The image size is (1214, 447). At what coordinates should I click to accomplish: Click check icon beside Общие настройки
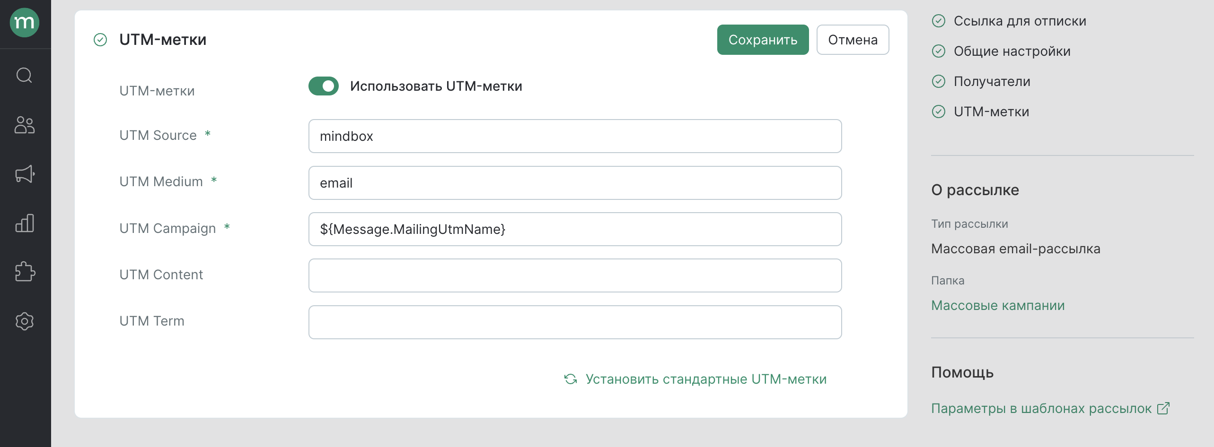pyautogui.click(x=939, y=51)
